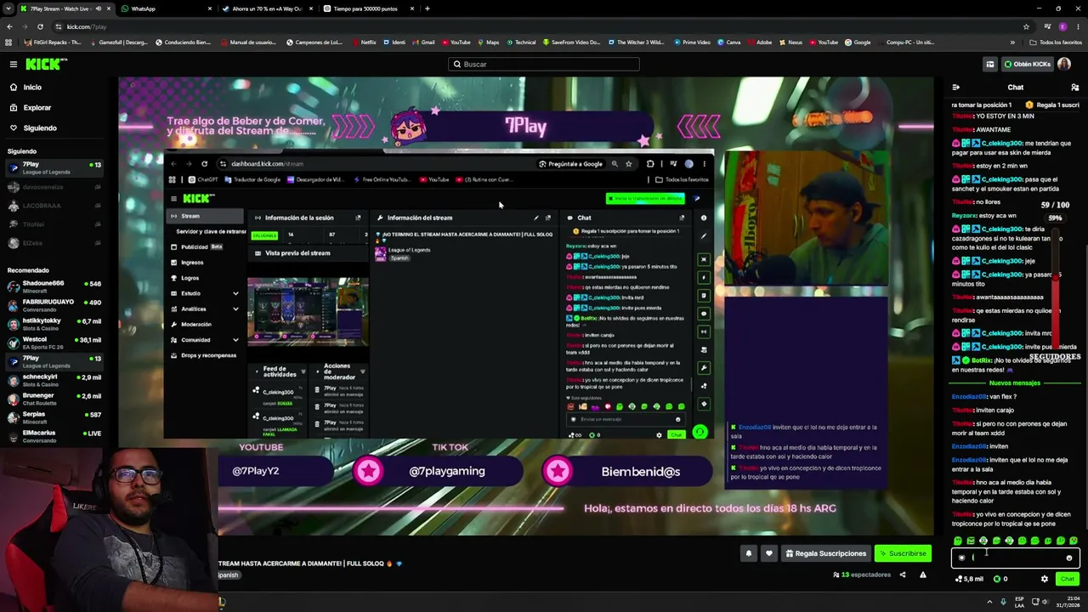Bookmark this page with the star icon
Screen dimensions: 1088x612
[1026, 26]
